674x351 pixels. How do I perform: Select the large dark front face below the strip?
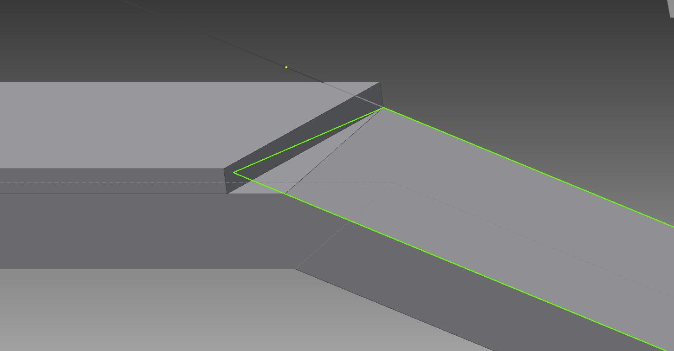coord(139,232)
